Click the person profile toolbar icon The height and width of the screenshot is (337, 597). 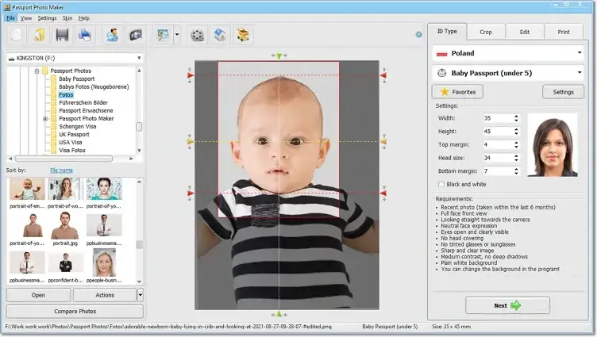pyautogui.click(x=112, y=35)
